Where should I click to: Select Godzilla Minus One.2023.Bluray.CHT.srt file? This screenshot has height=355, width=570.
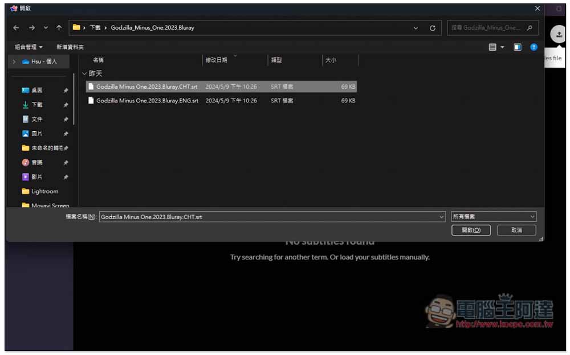pos(221,86)
